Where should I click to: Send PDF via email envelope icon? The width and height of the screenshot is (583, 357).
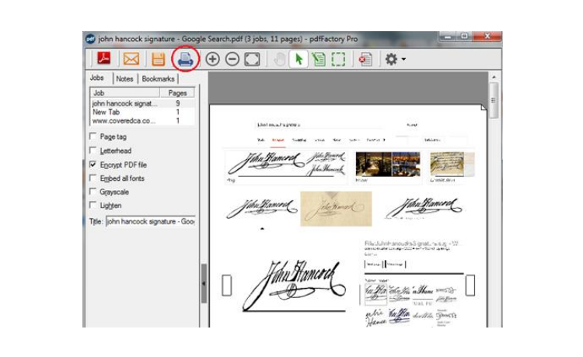(131, 59)
